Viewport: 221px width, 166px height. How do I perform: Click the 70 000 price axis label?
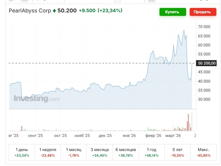(x=204, y=27)
